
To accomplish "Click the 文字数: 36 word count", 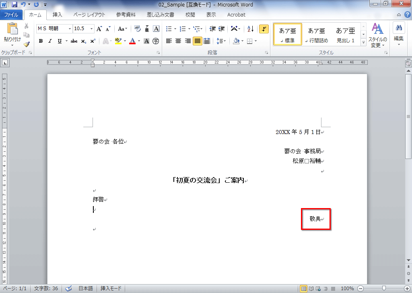I will click(x=46, y=289).
